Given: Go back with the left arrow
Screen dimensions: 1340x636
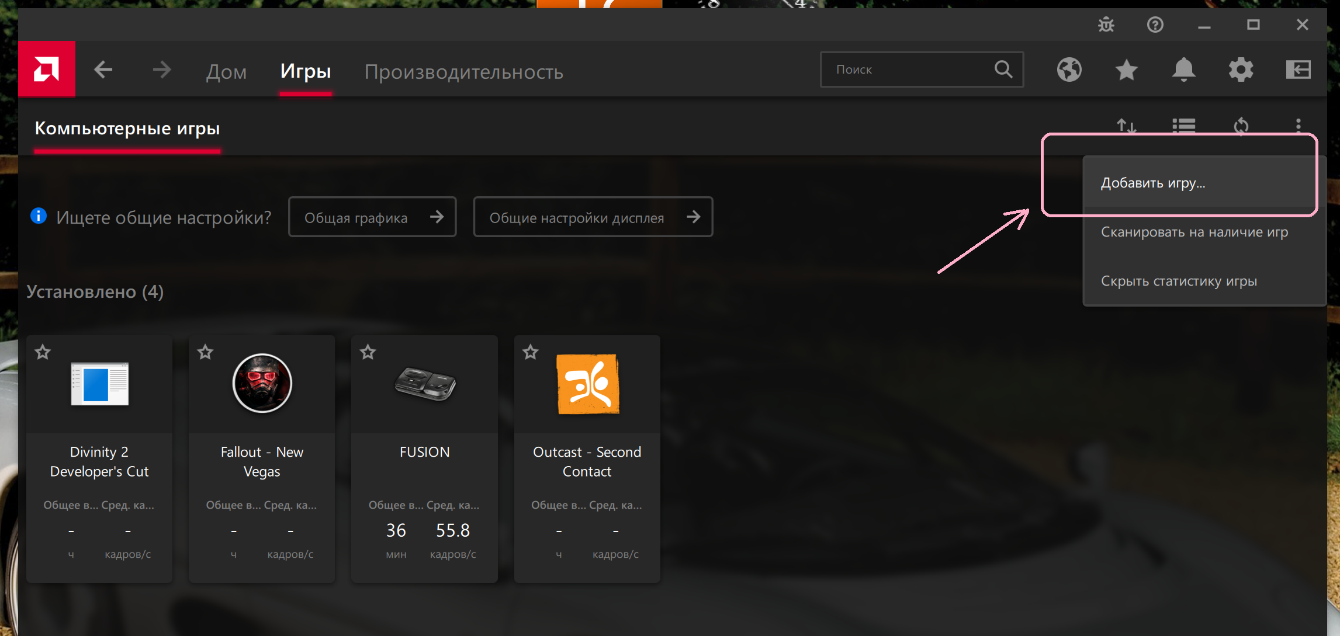Looking at the screenshot, I should (103, 70).
